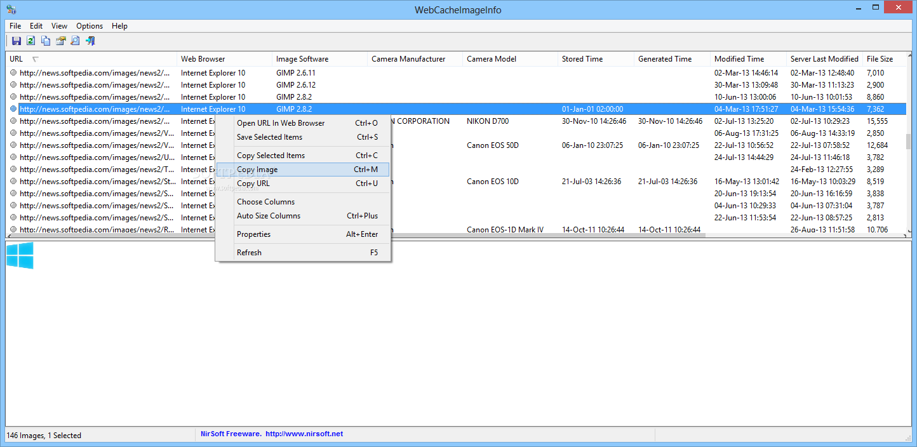Viewport: 917px width, 447px height.
Task: Click the 'GIMP 2.6.12' image software cell
Action: (296, 85)
